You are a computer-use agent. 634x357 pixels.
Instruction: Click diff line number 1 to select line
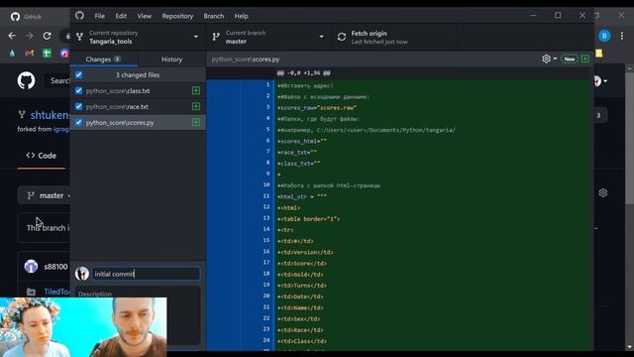pyautogui.click(x=267, y=84)
